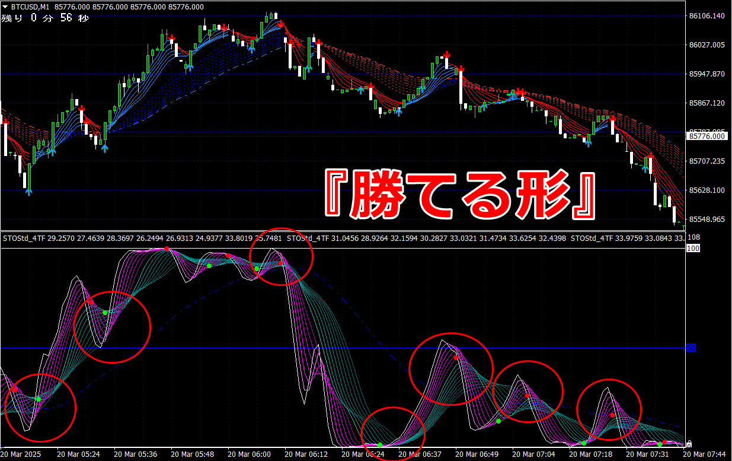Image resolution: width=732 pixels, height=461 pixels.
Task: Select the STOStd_4TF label starting with 29.2570
Action: point(143,239)
